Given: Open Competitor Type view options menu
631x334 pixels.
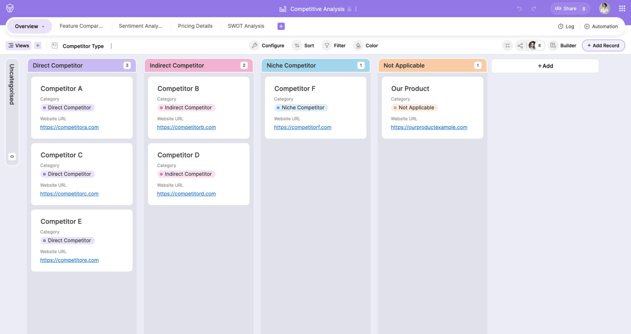Looking at the screenshot, I should tap(111, 46).
